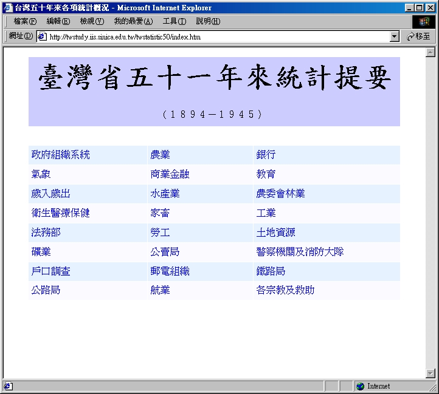Follow the 農委會林業 link
439x394 pixels.
click(280, 194)
